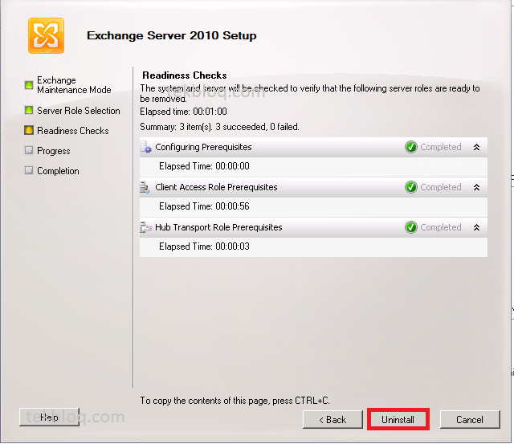Click 'Elapsed Time: 00:00:03' text
The image size is (514, 444).
coord(204,246)
